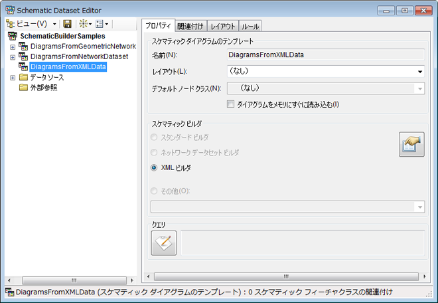
Task: Click the builder properties hand icon button
Action: click(411, 144)
